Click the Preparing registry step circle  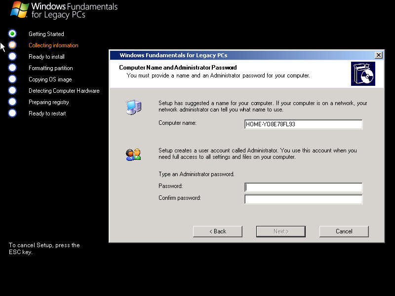[x=12, y=102]
